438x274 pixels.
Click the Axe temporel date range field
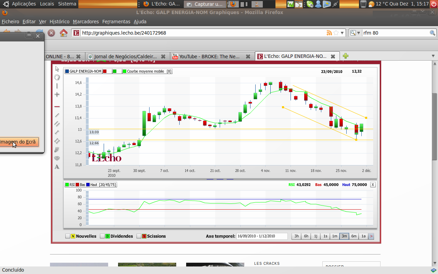(x=262, y=236)
